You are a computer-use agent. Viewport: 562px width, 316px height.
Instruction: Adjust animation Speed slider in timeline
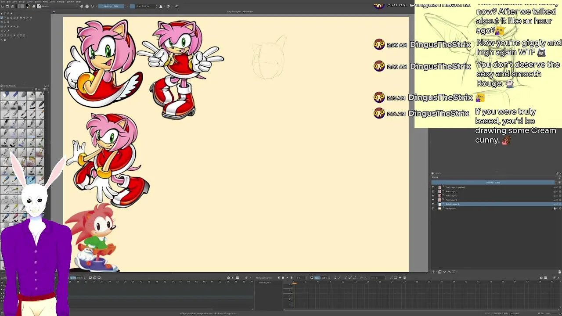[322, 277]
